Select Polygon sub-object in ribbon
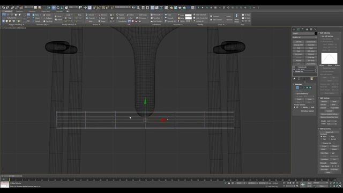This screenshot has width=343, height=193. (16, 14)
